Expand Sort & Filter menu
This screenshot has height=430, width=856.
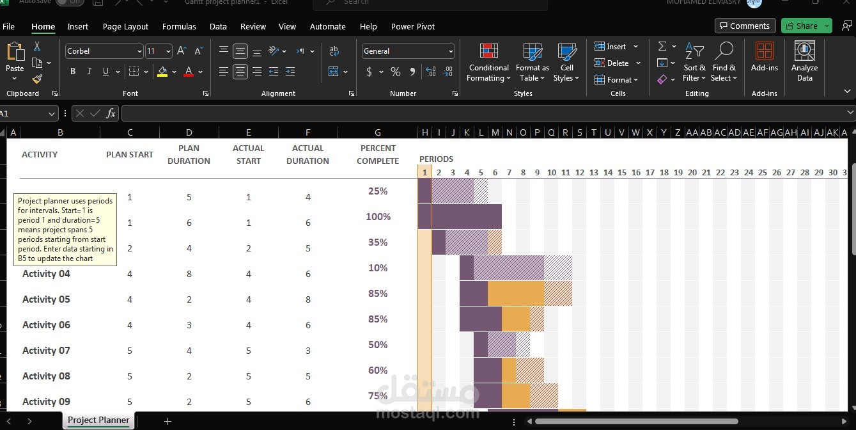[694, 62]
